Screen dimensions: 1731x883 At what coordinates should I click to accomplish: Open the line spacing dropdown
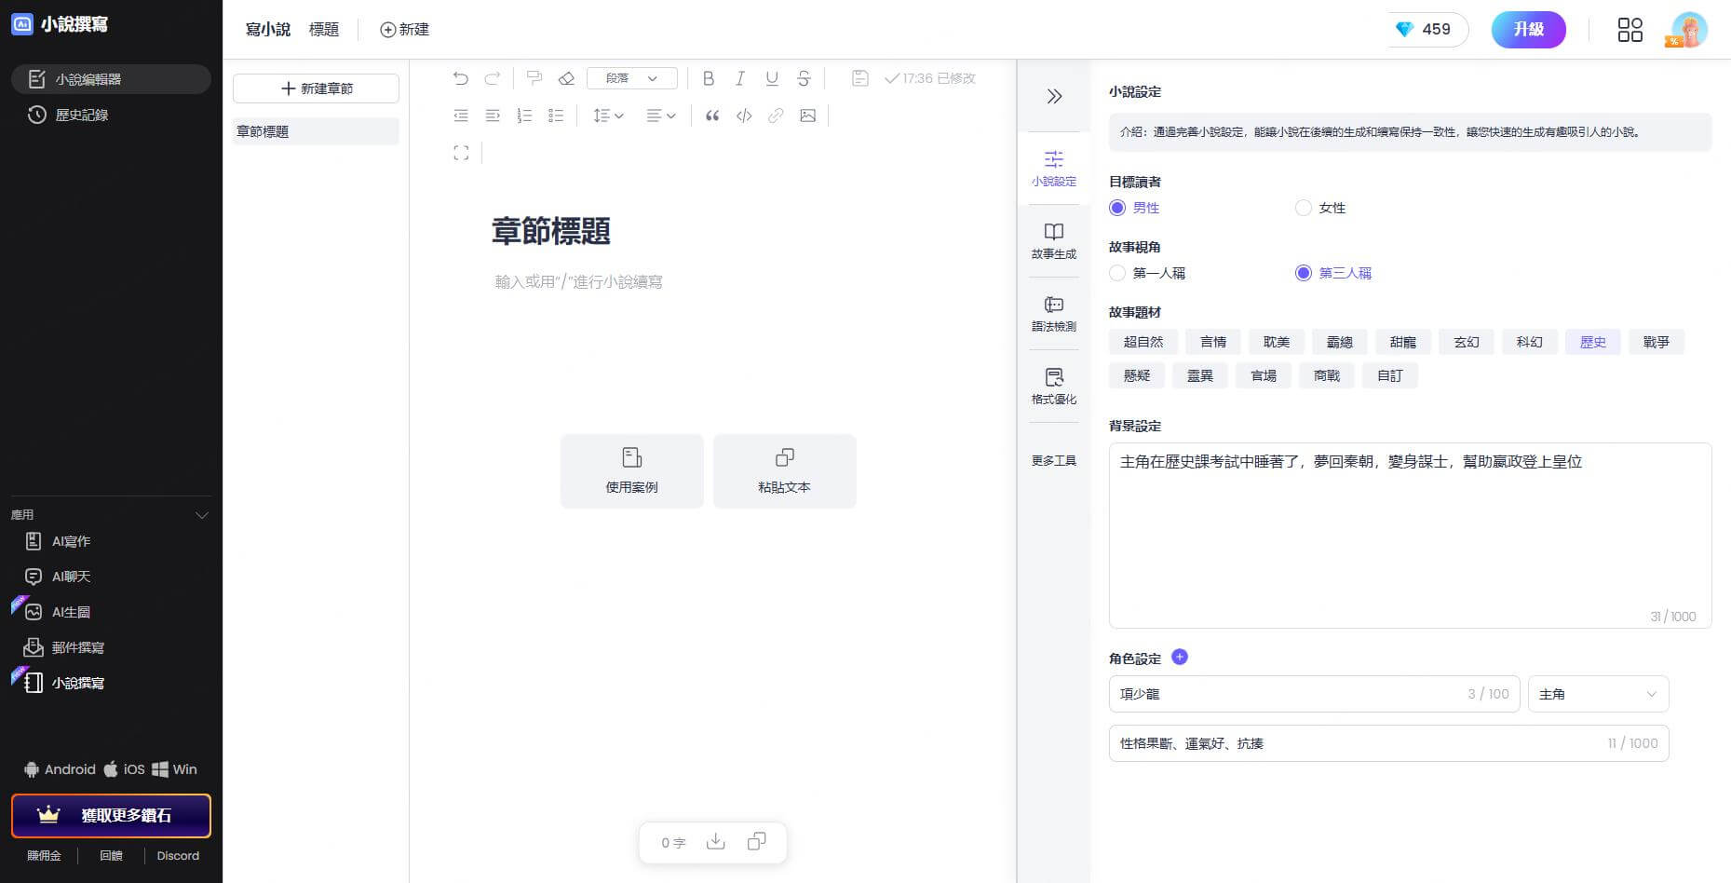point(608,115)
